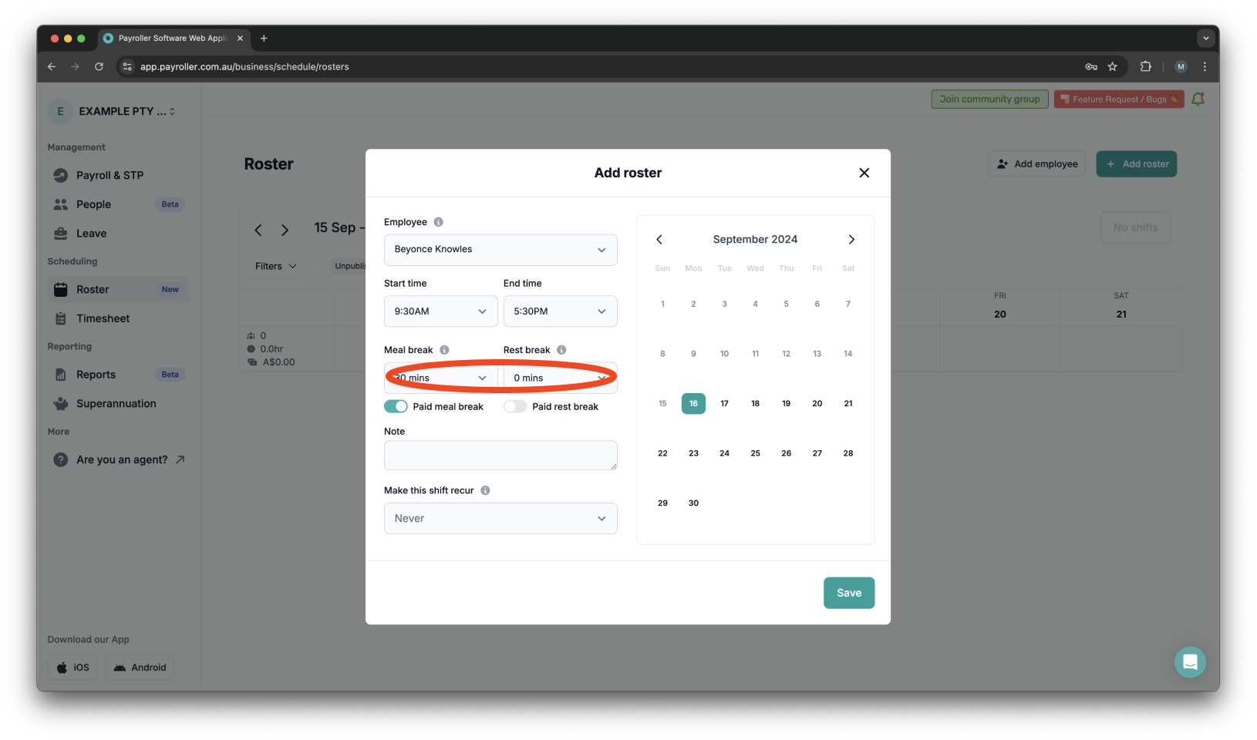Reload the browser page
This screenshot has height=740, width=1257.
(99, 67)
